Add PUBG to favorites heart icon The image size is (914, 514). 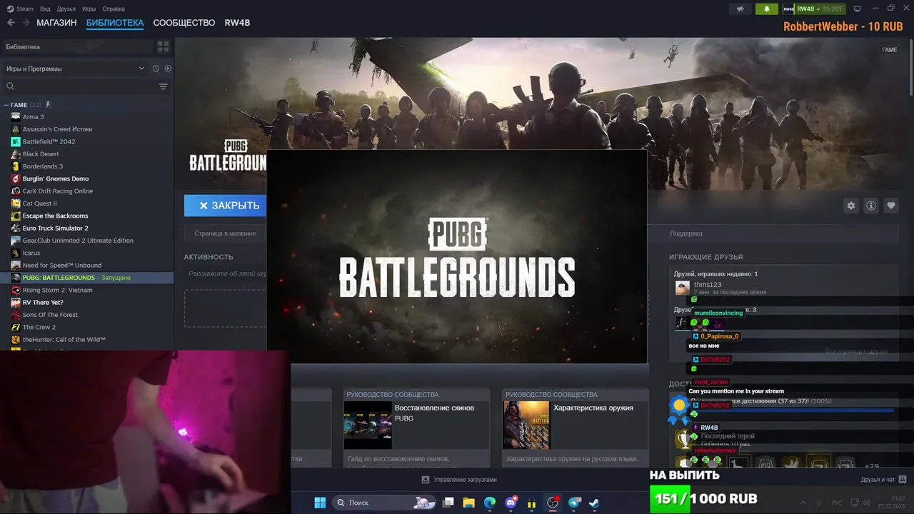891,206
